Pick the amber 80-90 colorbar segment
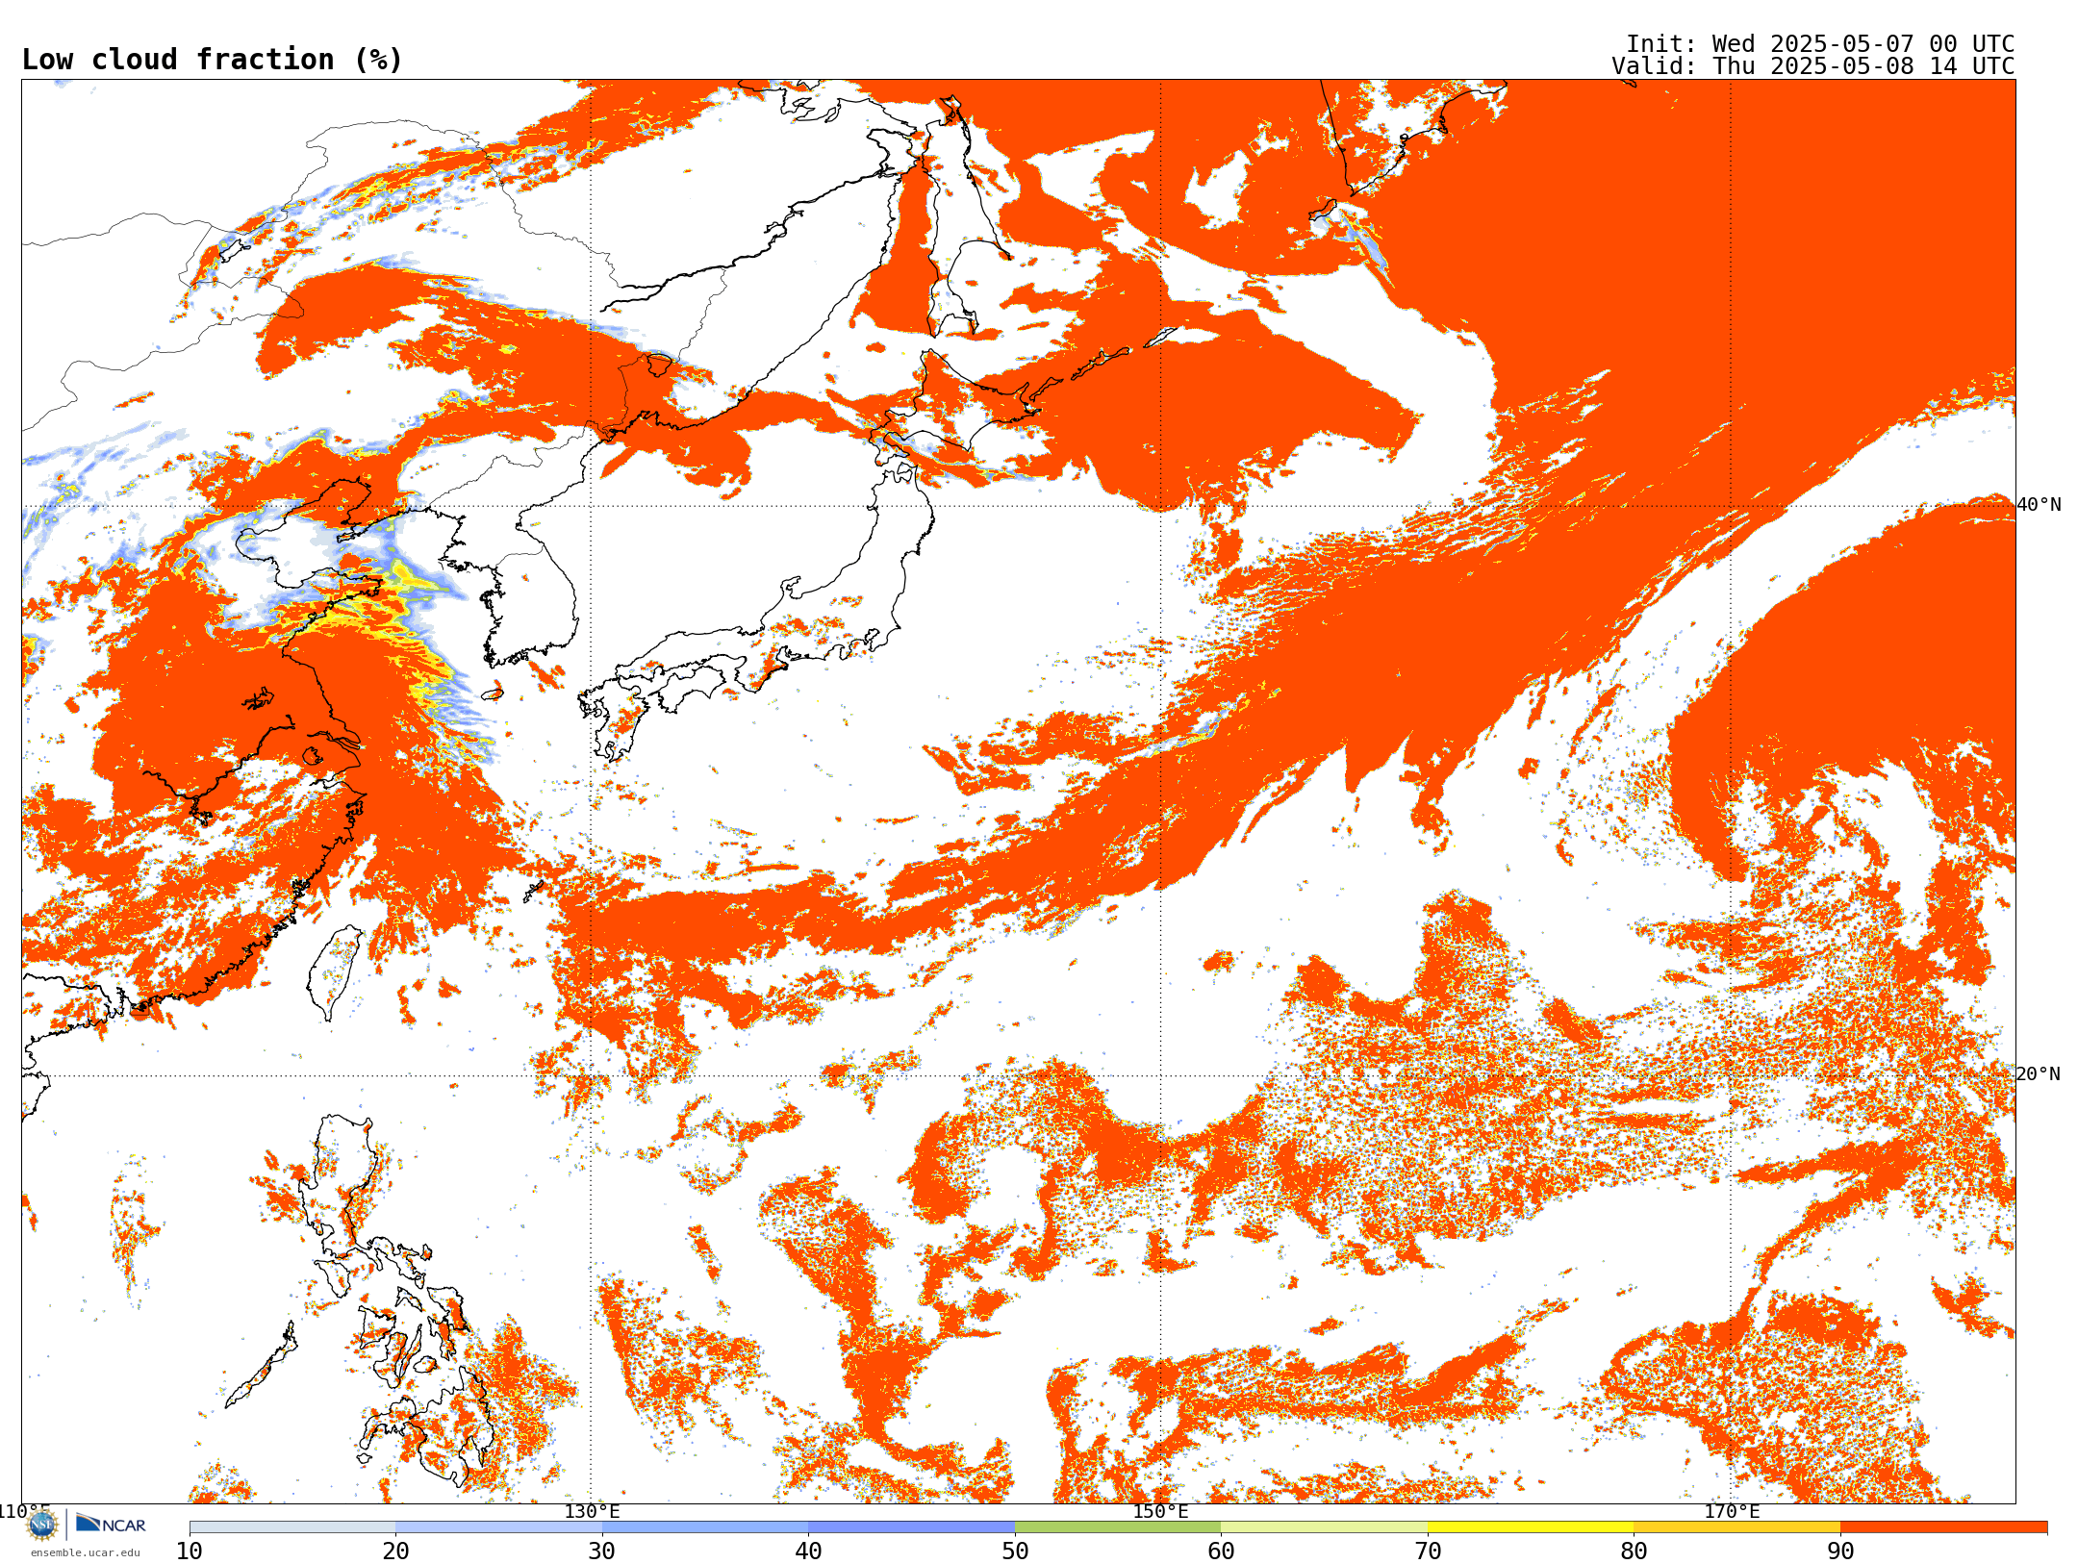The height and width of the screenshot is (1564, 2078). 1736,1526
